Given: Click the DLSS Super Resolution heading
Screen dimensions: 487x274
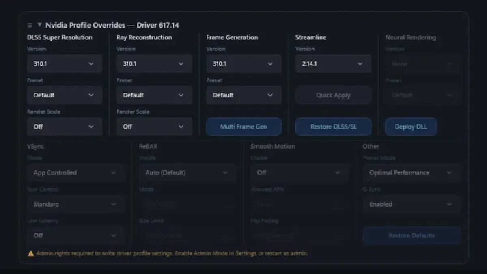Looking at the screenshot, I should click(x=60, y=37).
